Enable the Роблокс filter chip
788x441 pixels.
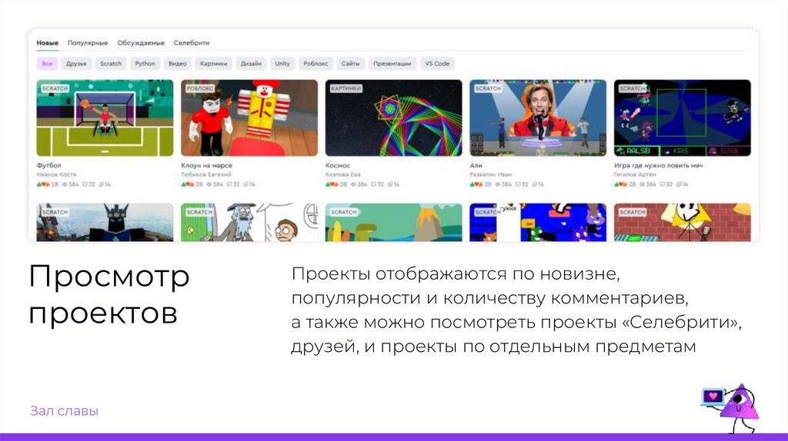pos(316,64)
